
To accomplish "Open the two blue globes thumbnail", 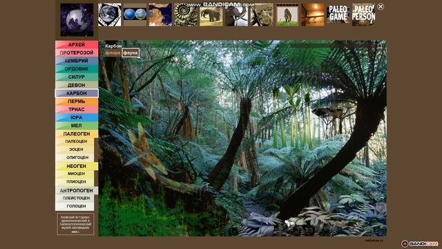I will 135,15.
